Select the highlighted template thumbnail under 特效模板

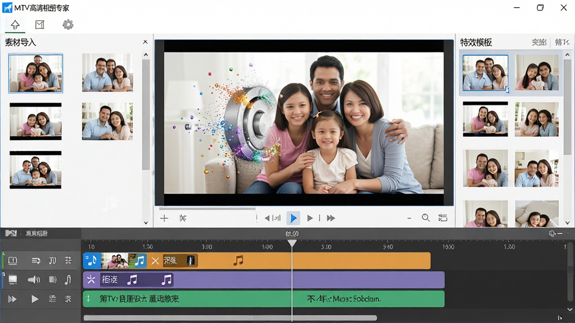point(486,73)
